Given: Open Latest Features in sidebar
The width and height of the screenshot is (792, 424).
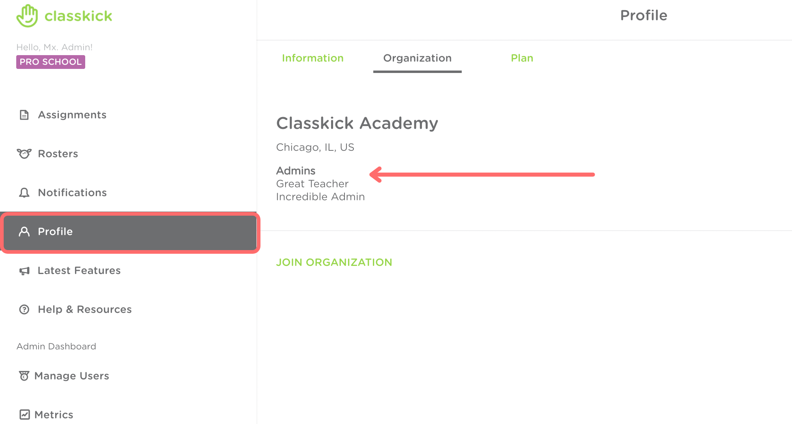Looking at the screenshot, I should [79, 271].
